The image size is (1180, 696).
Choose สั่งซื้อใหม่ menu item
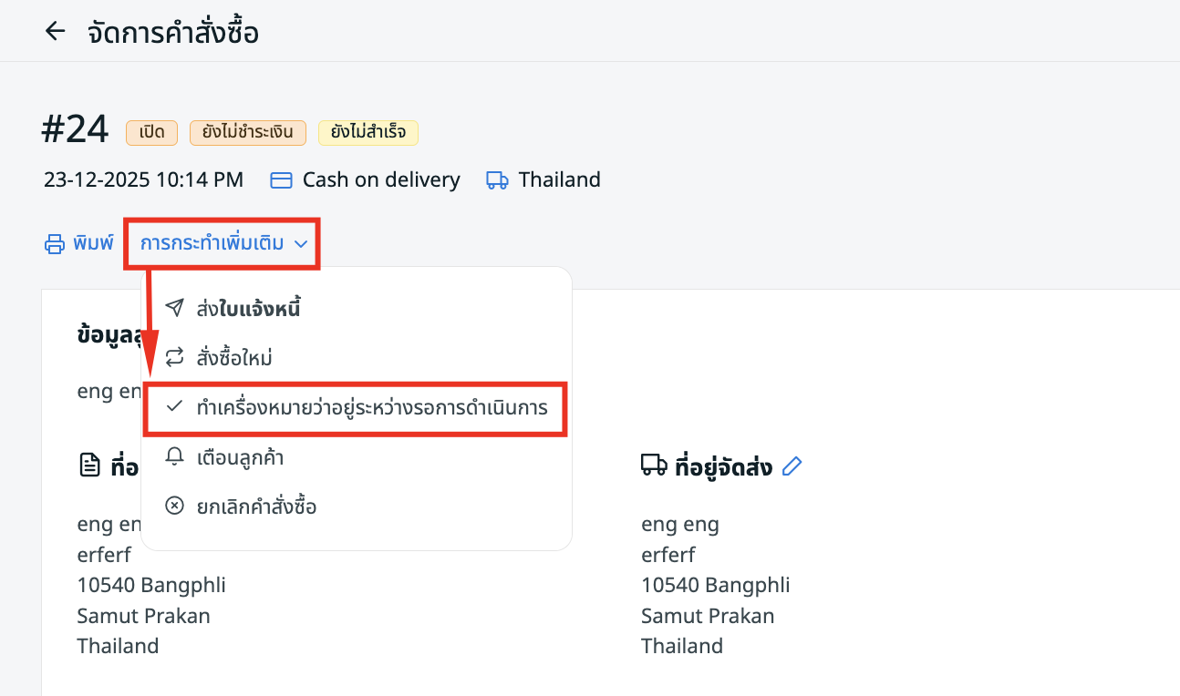234,358
